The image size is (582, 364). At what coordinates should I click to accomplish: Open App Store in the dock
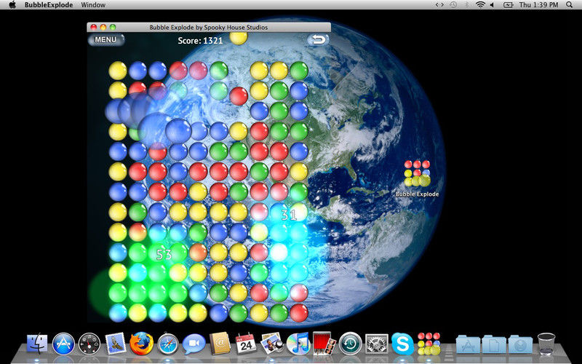pos(63,344)
